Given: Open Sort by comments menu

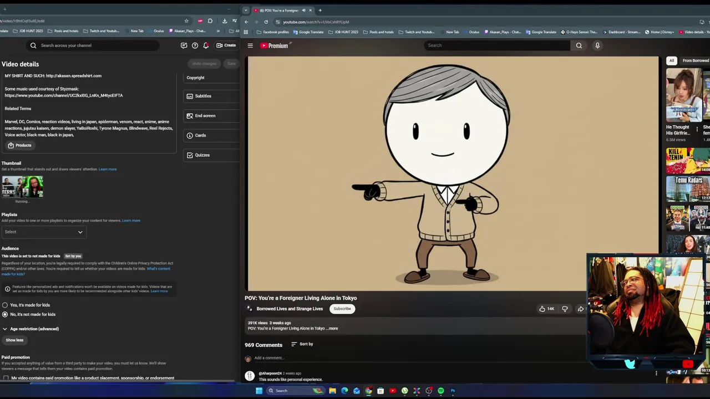Looking at the screenshot, I should [302, 344].
